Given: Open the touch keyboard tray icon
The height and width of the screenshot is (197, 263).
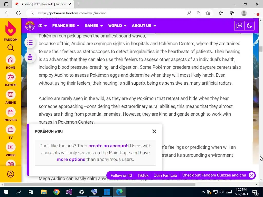Looking at the screenshot, I should 229,192.
